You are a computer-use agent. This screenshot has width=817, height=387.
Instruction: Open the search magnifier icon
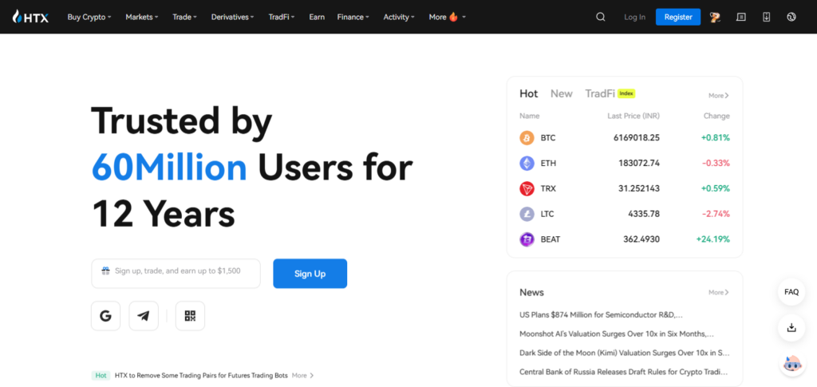pyautogui.click(x=600, y=18)
